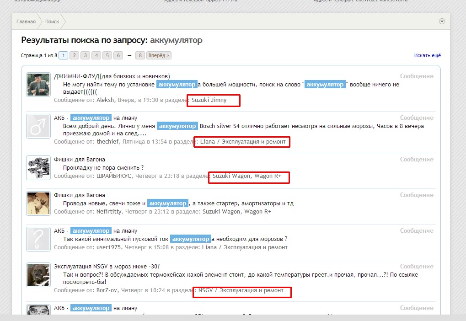466x321 pixels.
Task: Open author profile ШРАЙБИКУС
Action: click(114, 176)
